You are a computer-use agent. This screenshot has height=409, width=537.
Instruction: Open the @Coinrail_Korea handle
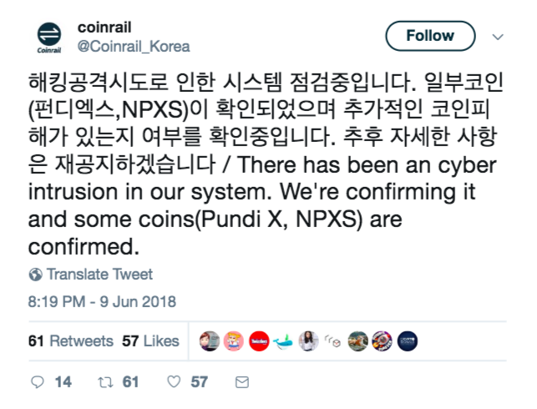[133, 47]
